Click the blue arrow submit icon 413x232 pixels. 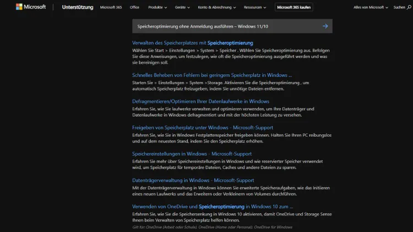325,26
